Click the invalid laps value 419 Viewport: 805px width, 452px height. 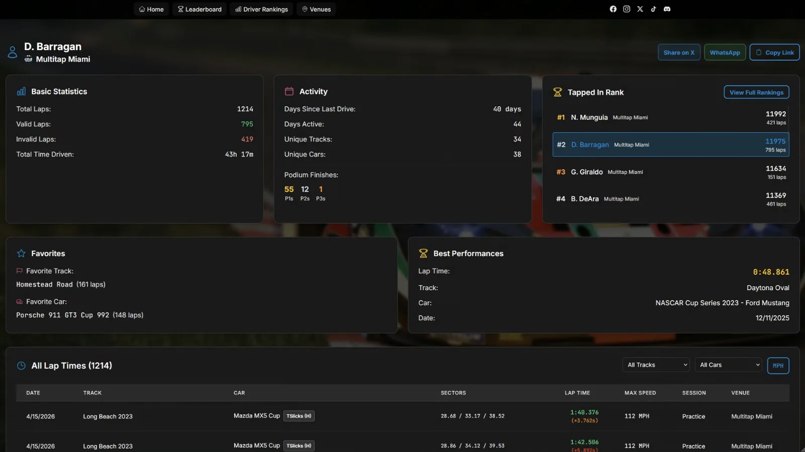(x=247, y=139)
